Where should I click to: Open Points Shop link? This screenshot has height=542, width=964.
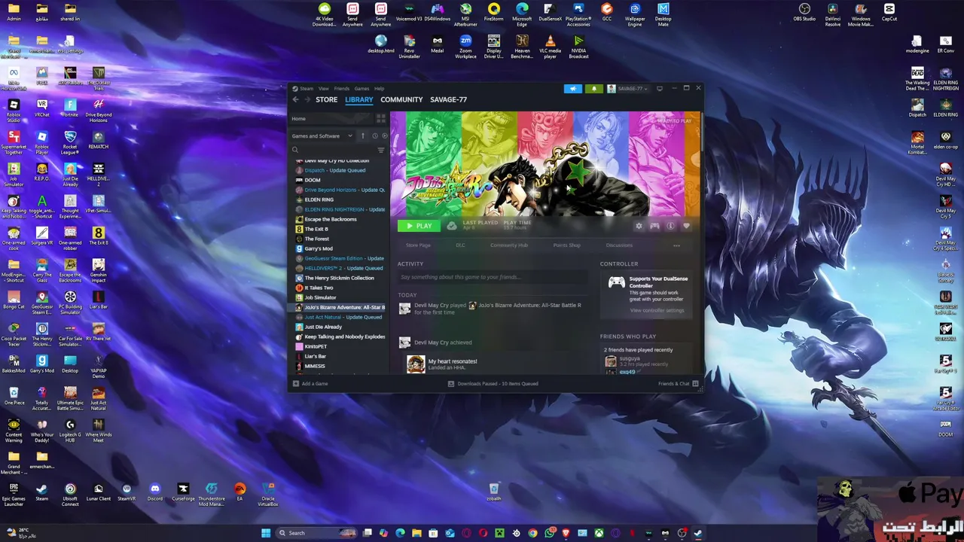[x=566, y=245]
